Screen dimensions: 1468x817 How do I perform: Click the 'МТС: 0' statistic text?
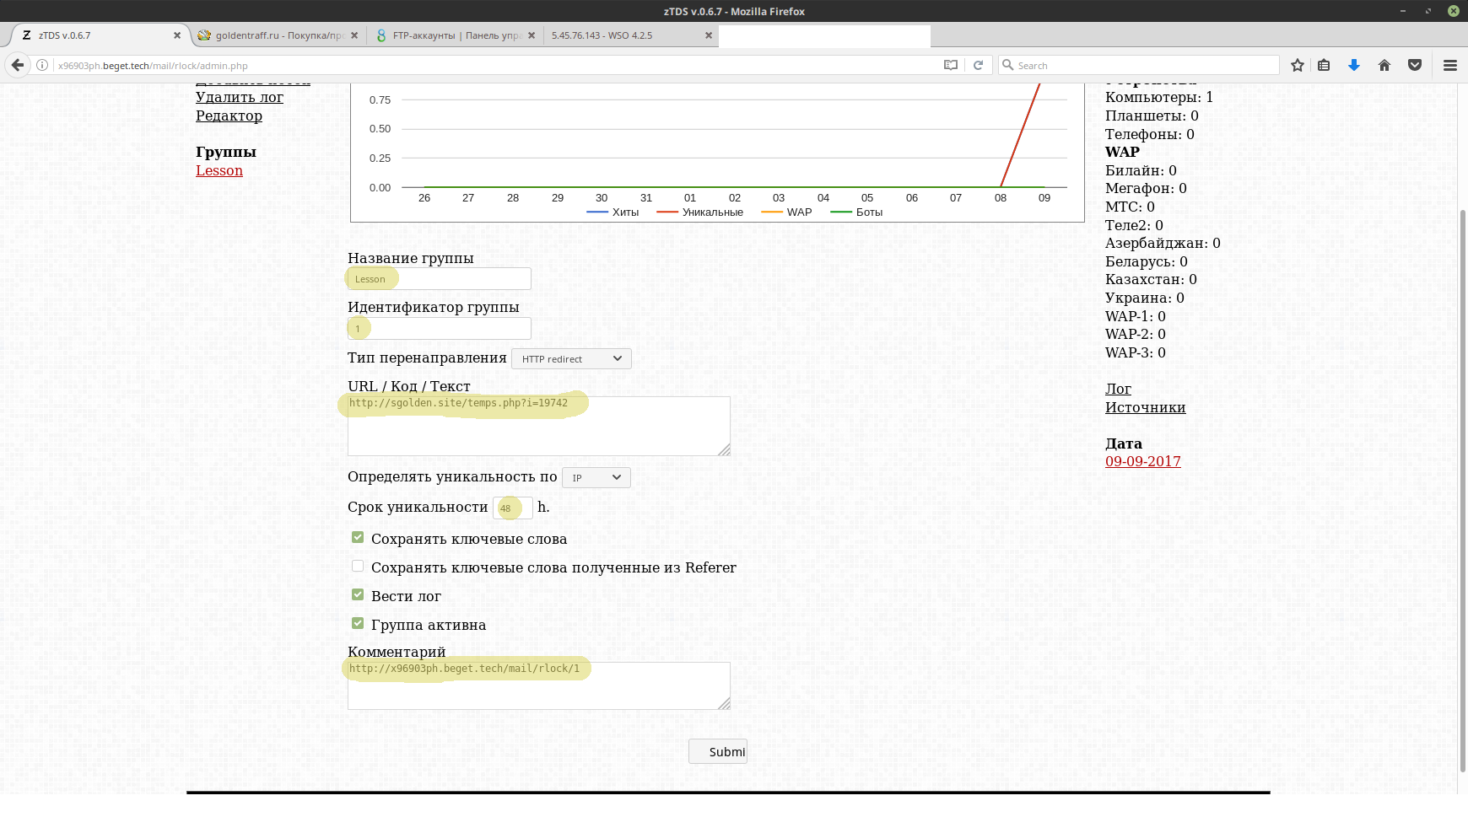(1130, 207)
